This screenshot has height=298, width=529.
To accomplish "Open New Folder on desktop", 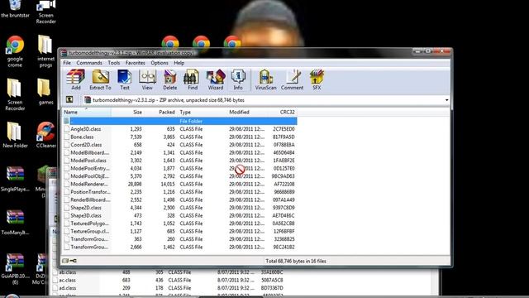I will coord(15,135).
